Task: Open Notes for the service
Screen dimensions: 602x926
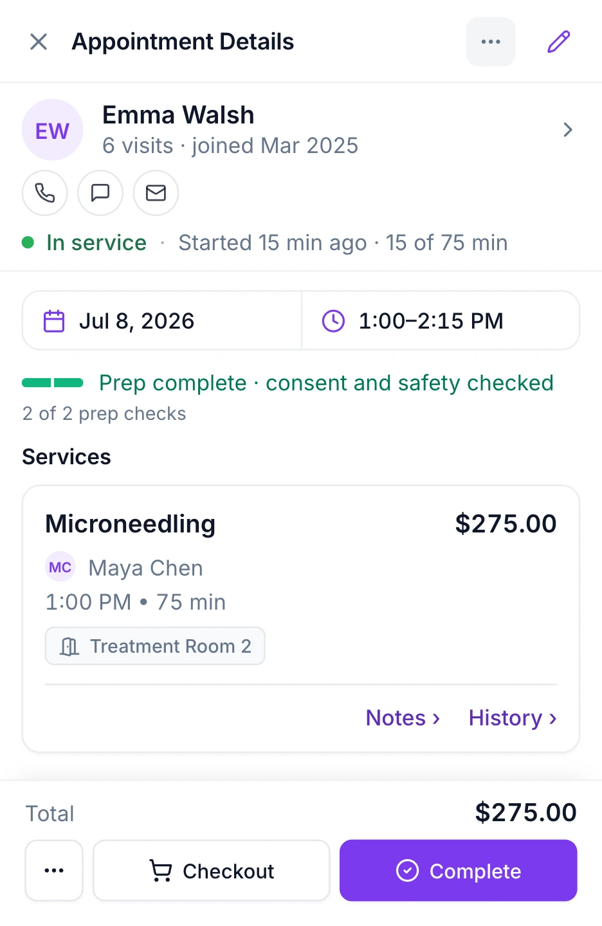Action: [x=403, y=718]
